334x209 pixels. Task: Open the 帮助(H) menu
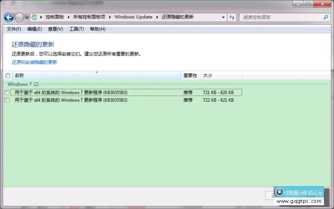[98, 29]
